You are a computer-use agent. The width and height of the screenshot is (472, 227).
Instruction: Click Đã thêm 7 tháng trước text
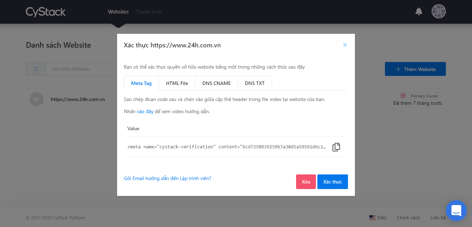(x=418, y=103)
